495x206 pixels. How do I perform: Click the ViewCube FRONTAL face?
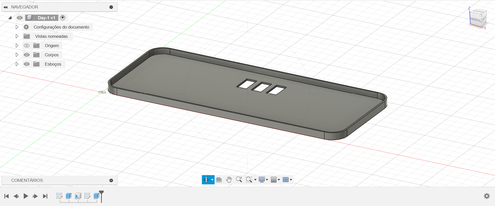(475, 20)
